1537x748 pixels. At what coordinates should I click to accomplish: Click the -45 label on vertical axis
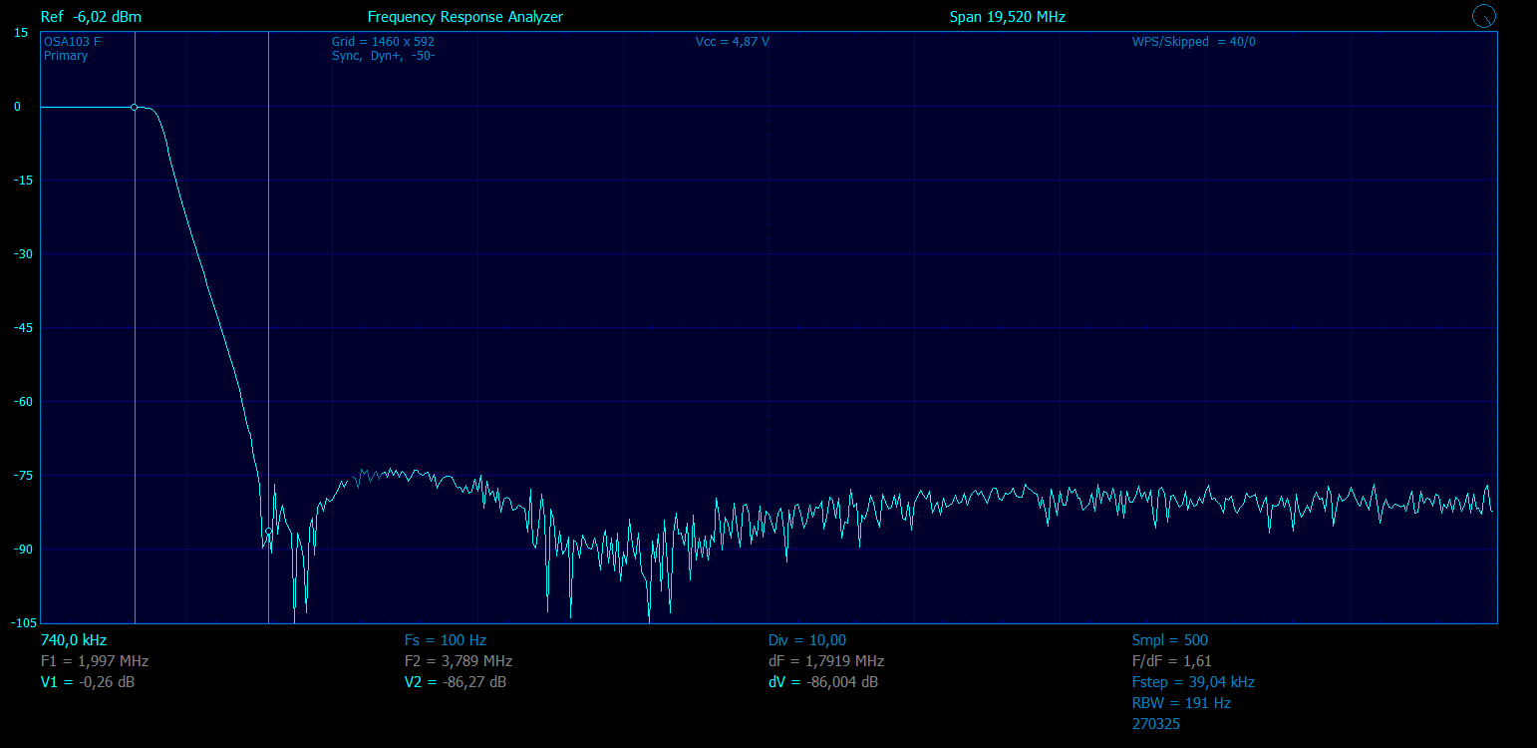[21, 328]
